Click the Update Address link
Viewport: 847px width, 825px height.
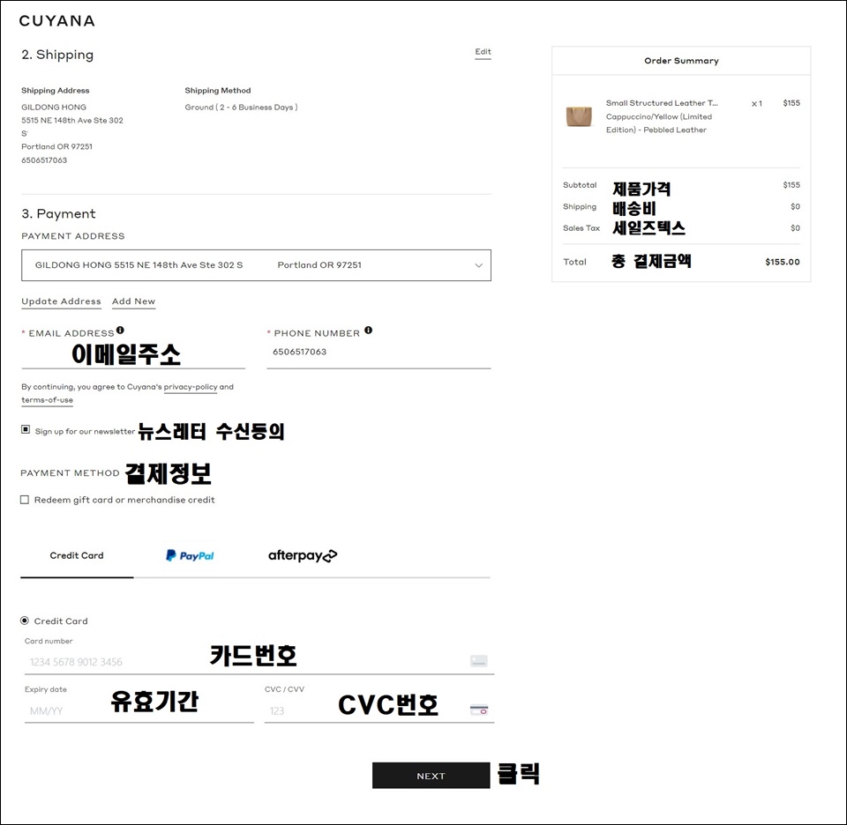(x=61, y=301)
